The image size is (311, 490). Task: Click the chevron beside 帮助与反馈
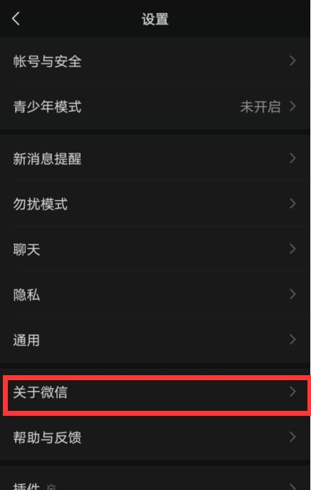coord(292,437)
